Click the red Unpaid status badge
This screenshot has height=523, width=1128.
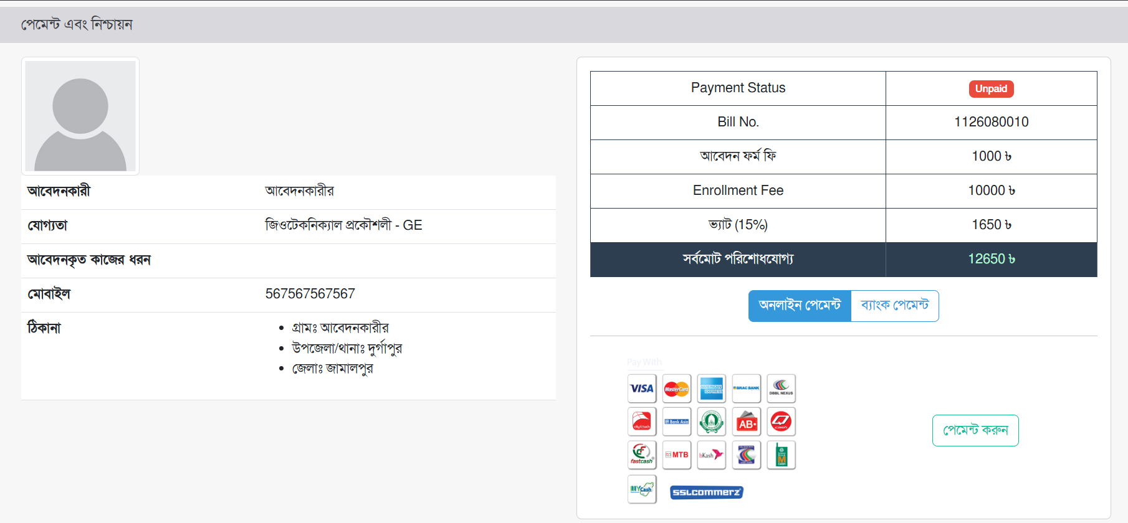991,89
